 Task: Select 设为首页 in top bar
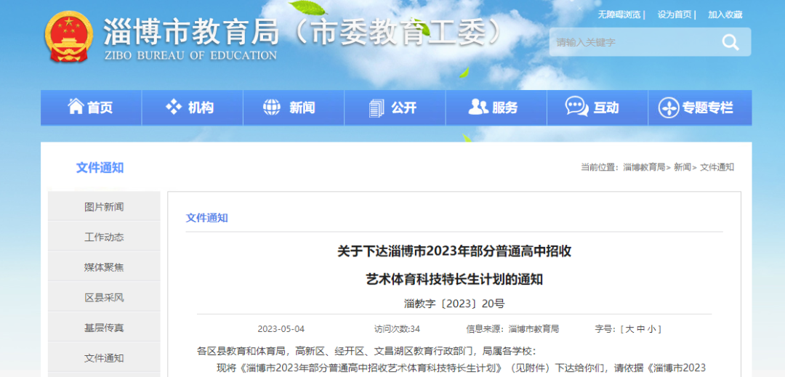[675, 15]
